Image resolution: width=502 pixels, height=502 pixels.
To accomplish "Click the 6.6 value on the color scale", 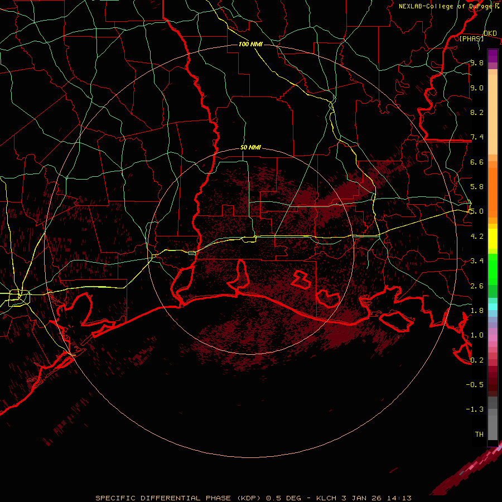I will pos(477,162).
